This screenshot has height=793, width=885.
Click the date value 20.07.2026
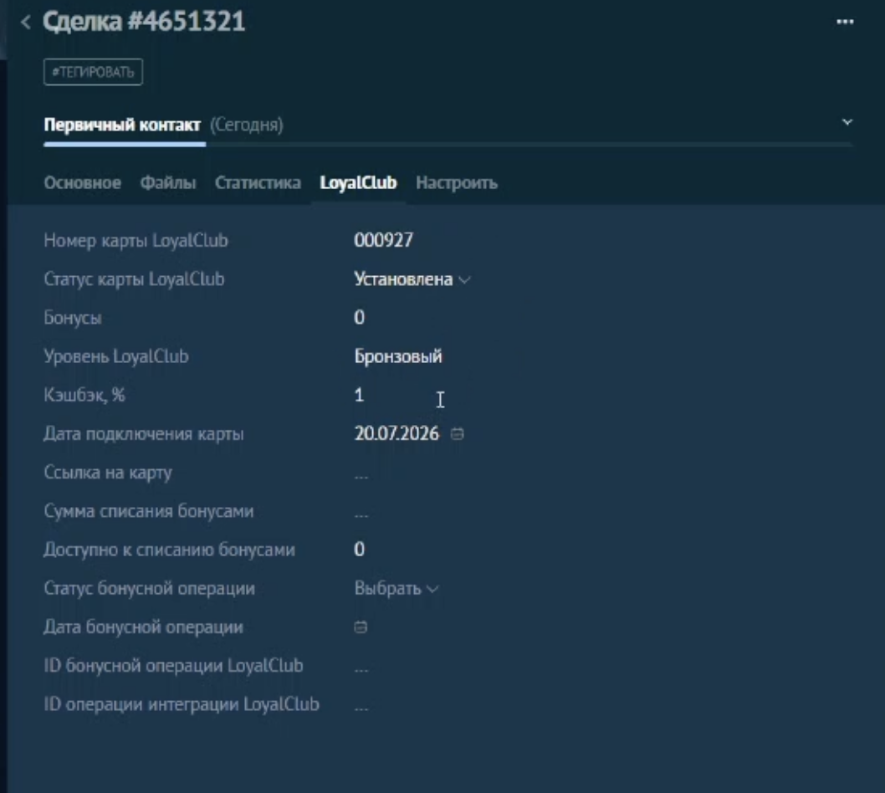click(x=396, y=433)
